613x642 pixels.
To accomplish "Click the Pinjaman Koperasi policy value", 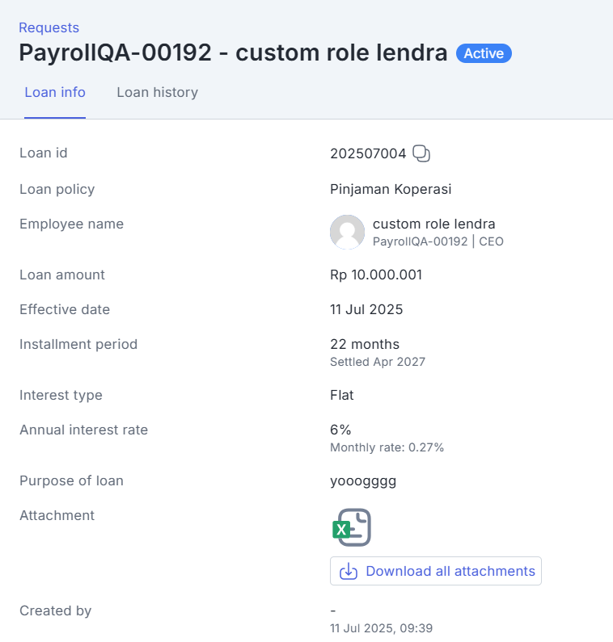I will tap(391, 189).
